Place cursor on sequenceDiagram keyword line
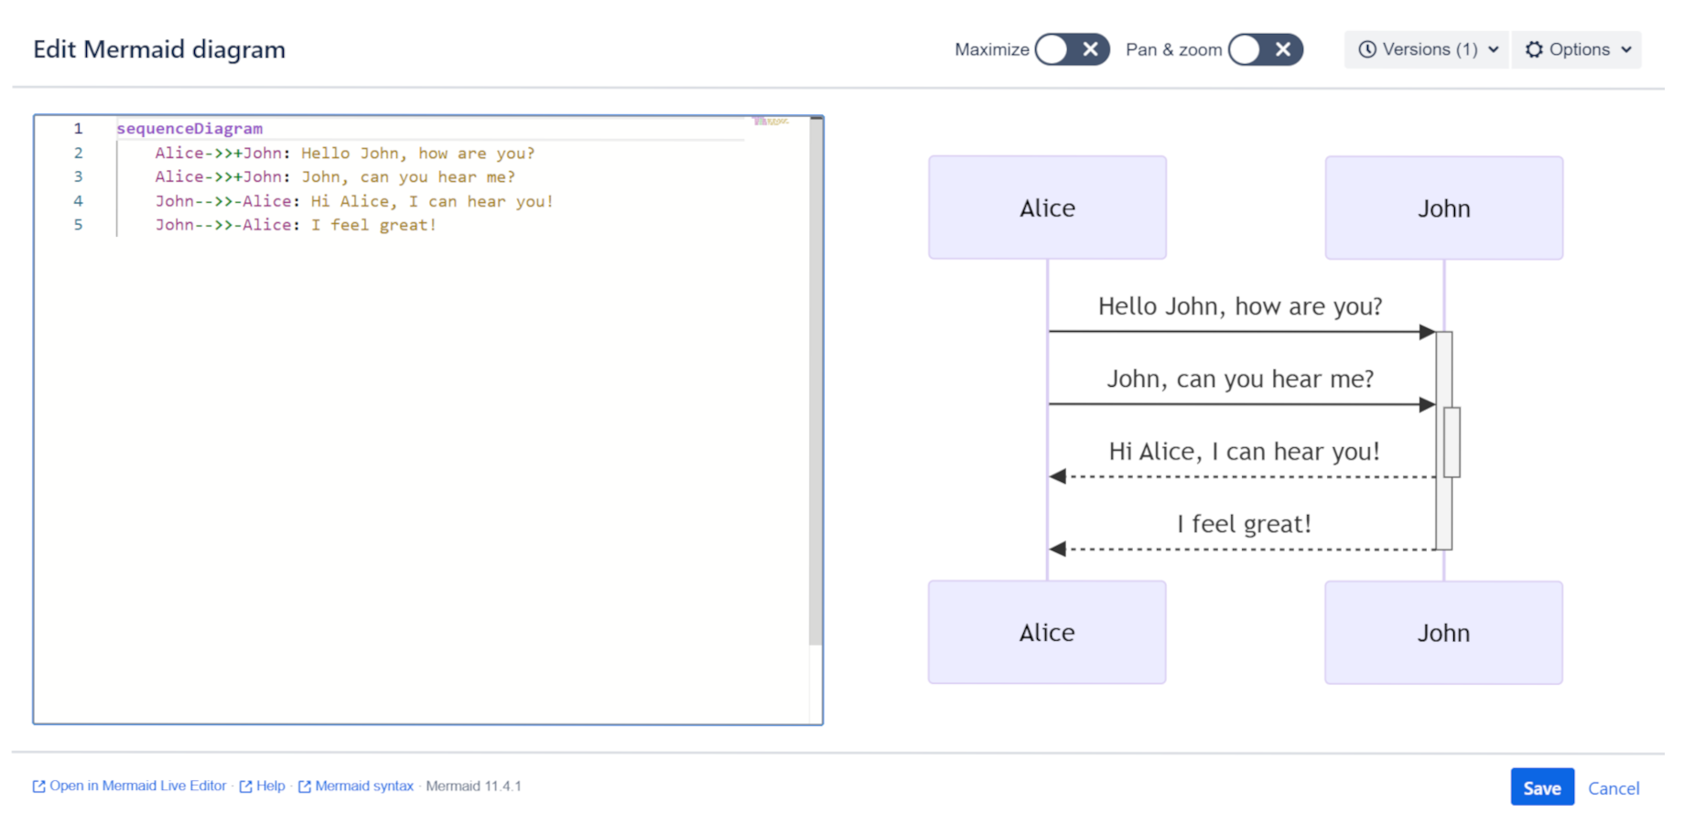Viewport: 1684px width, 823px height. point(189,129)
